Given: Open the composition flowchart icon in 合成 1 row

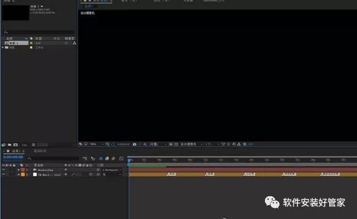Looking at the screenshot, I should tap(74, 43).
